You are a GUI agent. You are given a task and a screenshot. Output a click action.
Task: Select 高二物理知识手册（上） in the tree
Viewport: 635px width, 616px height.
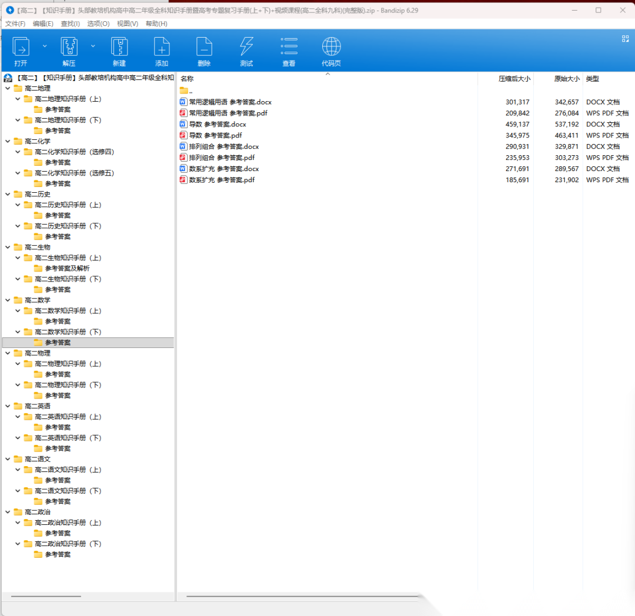(68, 364)
